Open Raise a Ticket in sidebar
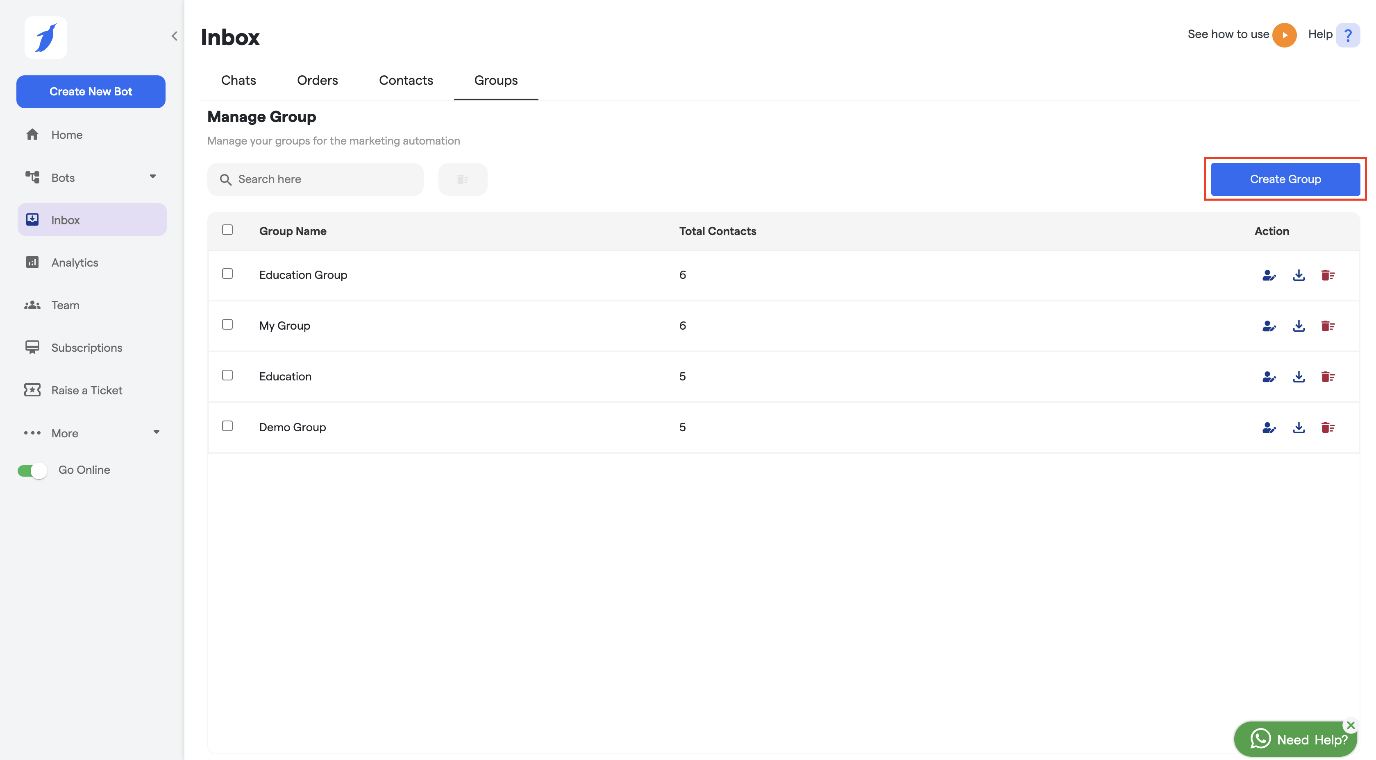 point(86,390)
